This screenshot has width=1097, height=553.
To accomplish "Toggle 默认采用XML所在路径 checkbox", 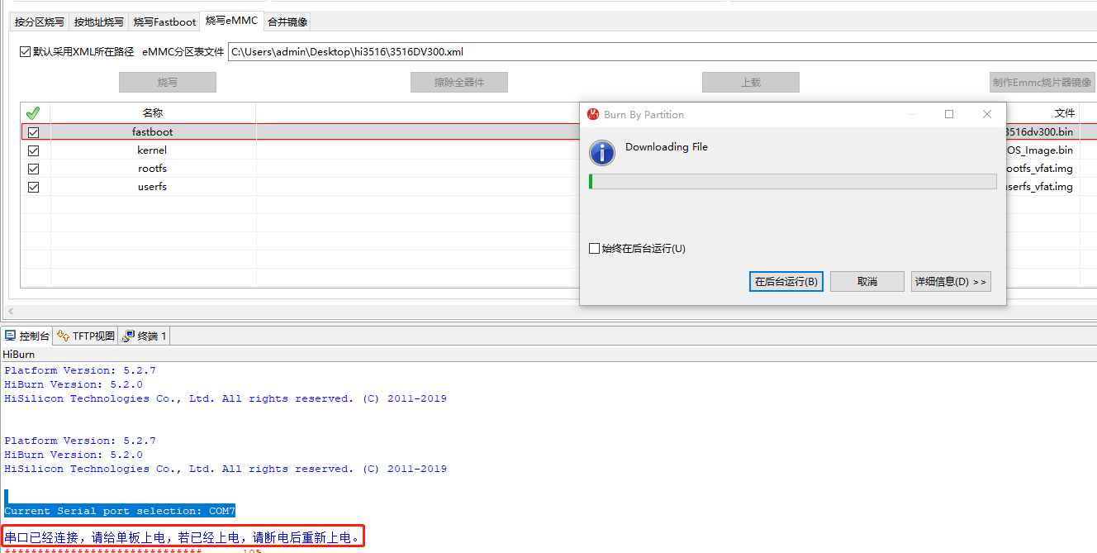I will (x=25, y=52).
